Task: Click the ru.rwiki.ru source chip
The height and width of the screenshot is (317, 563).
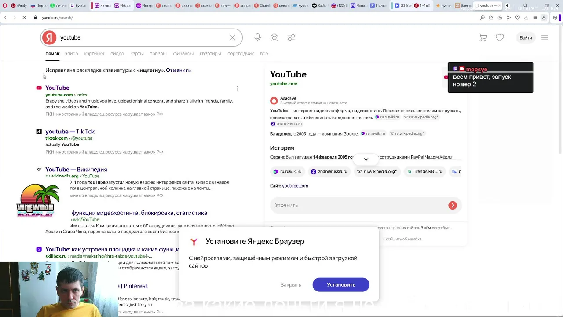Action: pos(288,171)
